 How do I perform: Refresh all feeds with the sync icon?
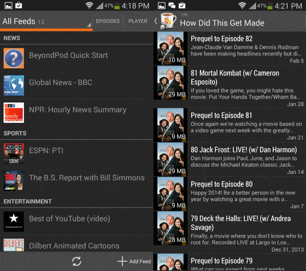point(76,261)
